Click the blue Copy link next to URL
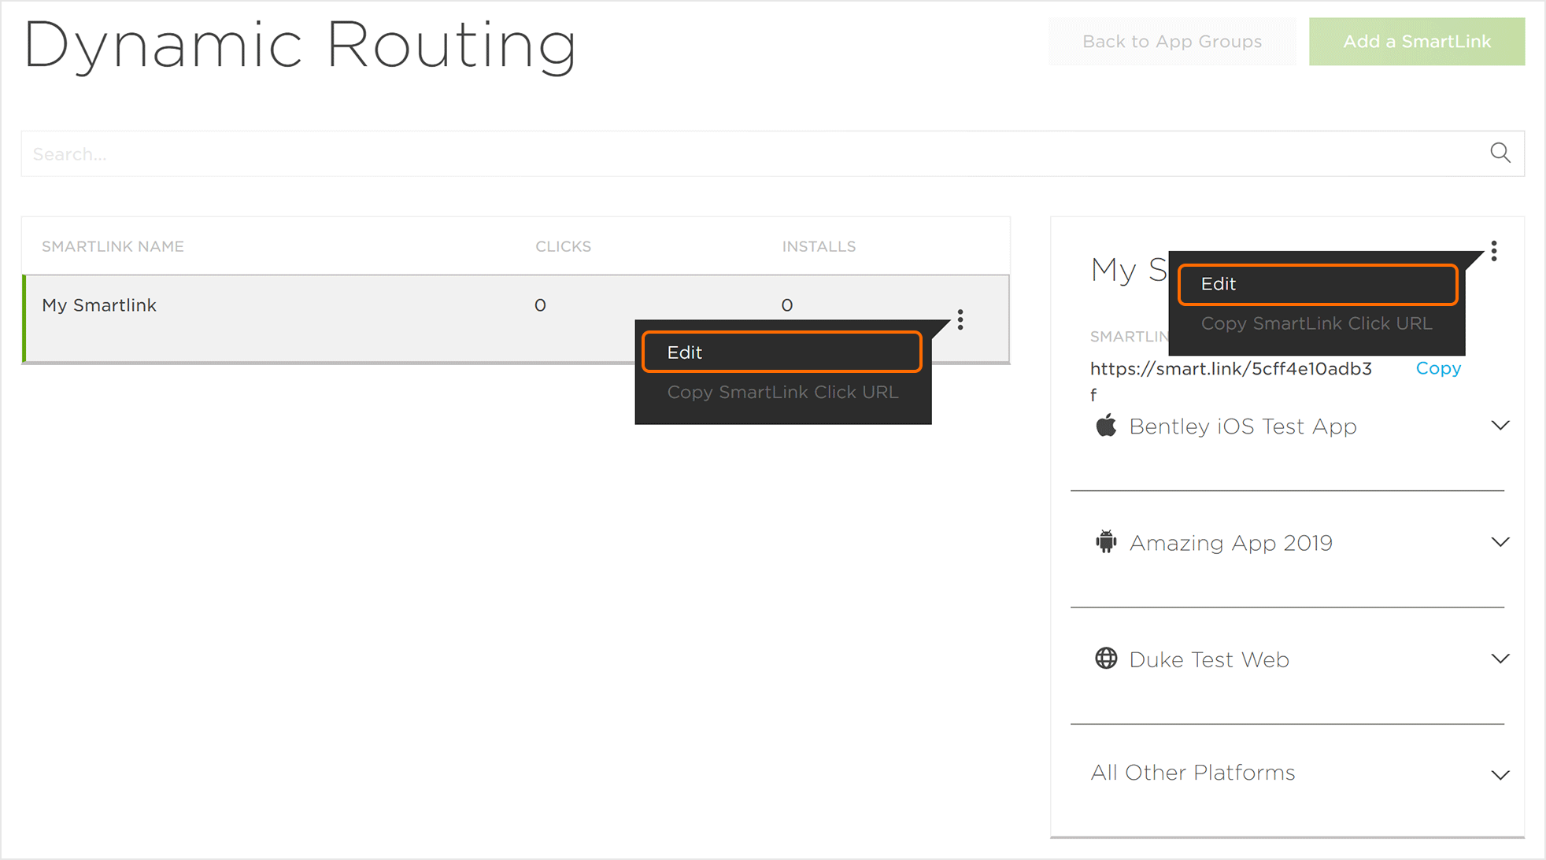The height and width of the screenshot is (860, 1546). coord(1437,368)
